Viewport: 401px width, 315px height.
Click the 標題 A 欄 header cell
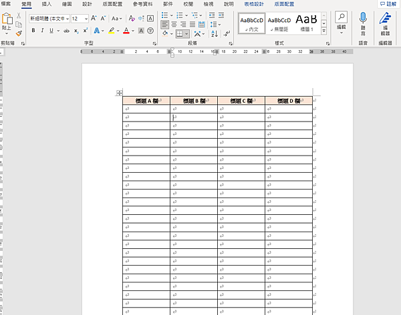pos(146,101)
